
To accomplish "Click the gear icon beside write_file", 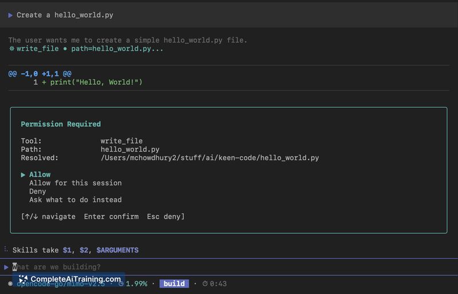I will 11,49.
